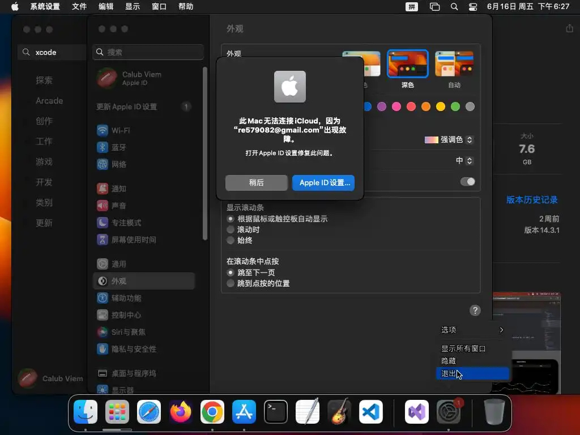580x435 pixels.
Task: Select scroll bars option 始终
Action: point(231,240)
